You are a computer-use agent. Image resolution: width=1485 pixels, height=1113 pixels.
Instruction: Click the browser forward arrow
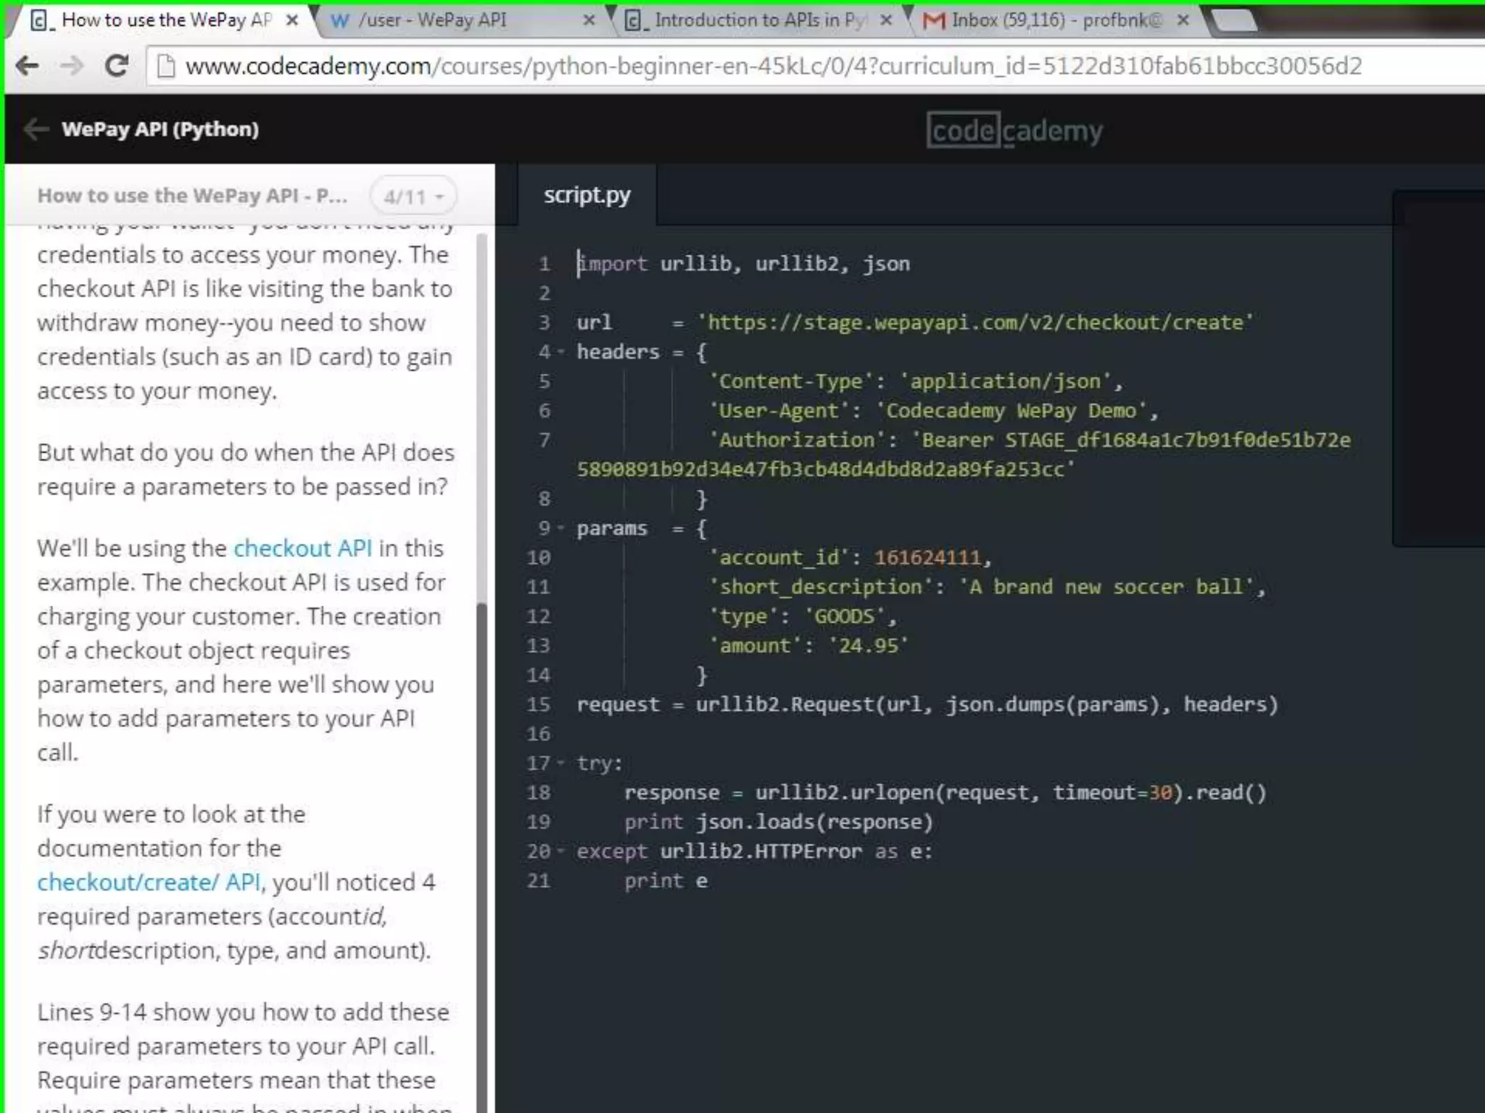click(72, 66)
